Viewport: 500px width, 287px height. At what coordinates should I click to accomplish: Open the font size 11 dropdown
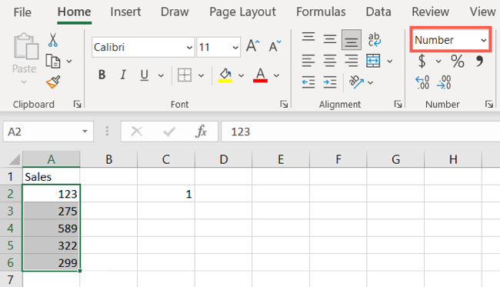click(x=235, y=48)
